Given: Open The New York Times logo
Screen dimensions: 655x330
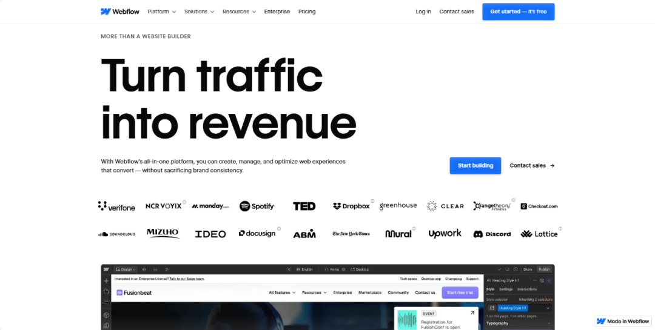Looking at the screenshot, I should [x=351, y=234].
